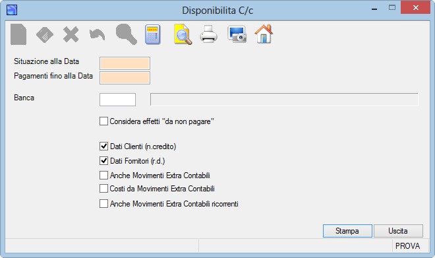435x258 pixels.
Task: Enable Considera effetti "da non pagare" checkbox
Action: click(103, 121)
